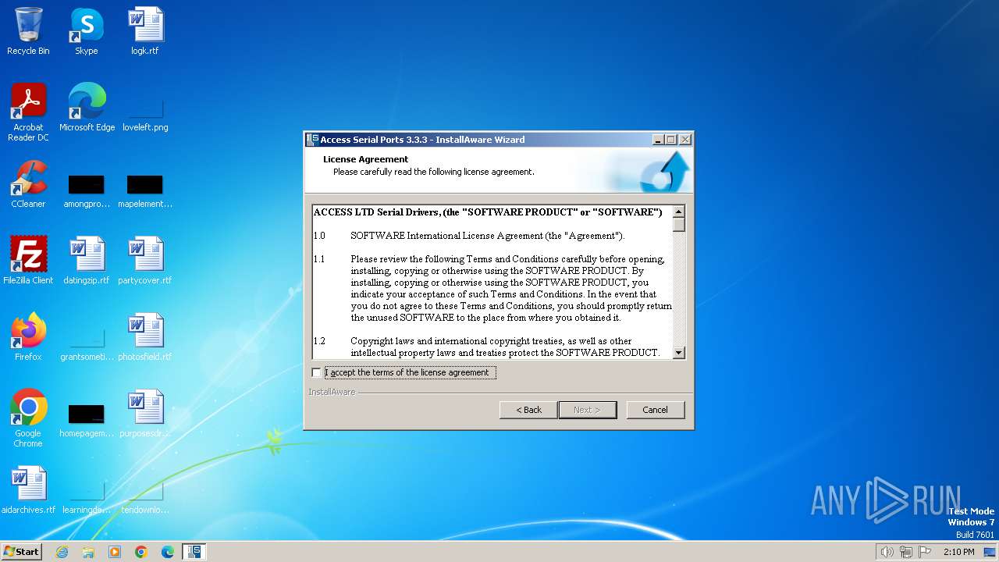
Task: Click section 1.1 license paragraph text
Action: [x=511, y=288]
